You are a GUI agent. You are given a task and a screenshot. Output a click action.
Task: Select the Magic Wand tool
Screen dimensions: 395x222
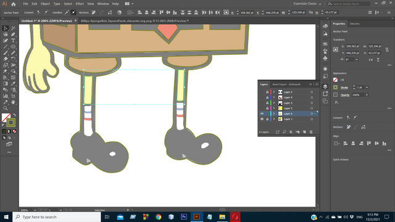pyautogui.click(x=13, y=28)
